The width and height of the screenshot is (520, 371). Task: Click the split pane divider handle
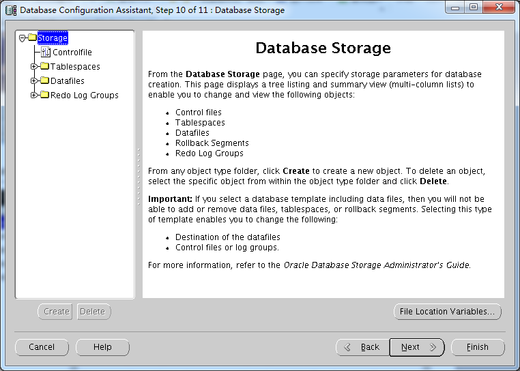(139, 177)
